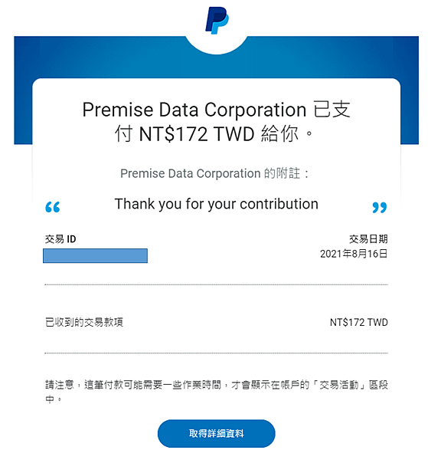This screenshot has width=428, height=460.
Task: Click the PayPal logo at top
Action: 217,20
